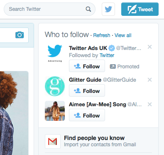Click the camera add photo icon
164x155 pixels.
click(x=20, y=35)
